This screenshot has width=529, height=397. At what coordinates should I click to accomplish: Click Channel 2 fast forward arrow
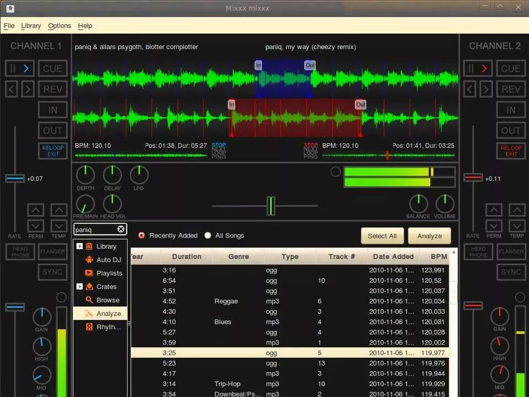click(x=486, y=89)
